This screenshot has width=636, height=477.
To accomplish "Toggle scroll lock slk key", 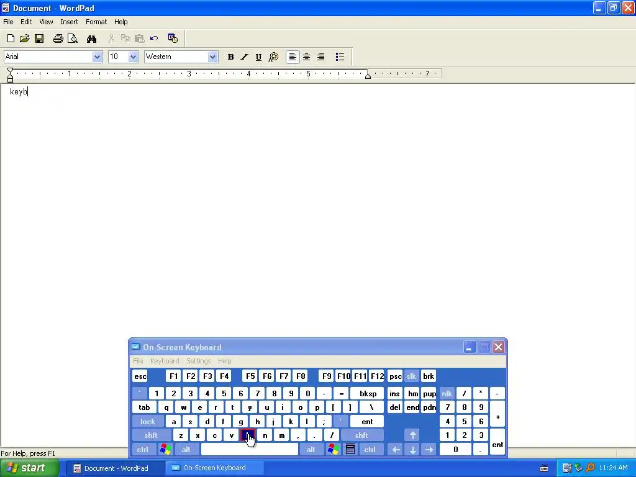I will 411,376.
